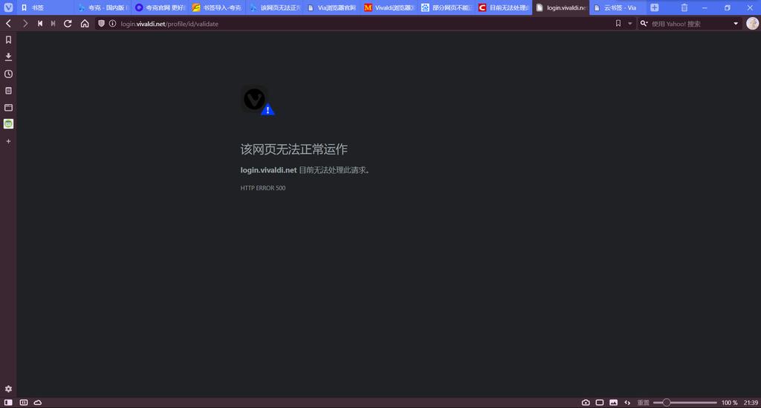Switch to the 夸克 - 国内版 tab
The width and height of the screenshot is (761, 408).
pyautogui.click(x=103, y=7)
